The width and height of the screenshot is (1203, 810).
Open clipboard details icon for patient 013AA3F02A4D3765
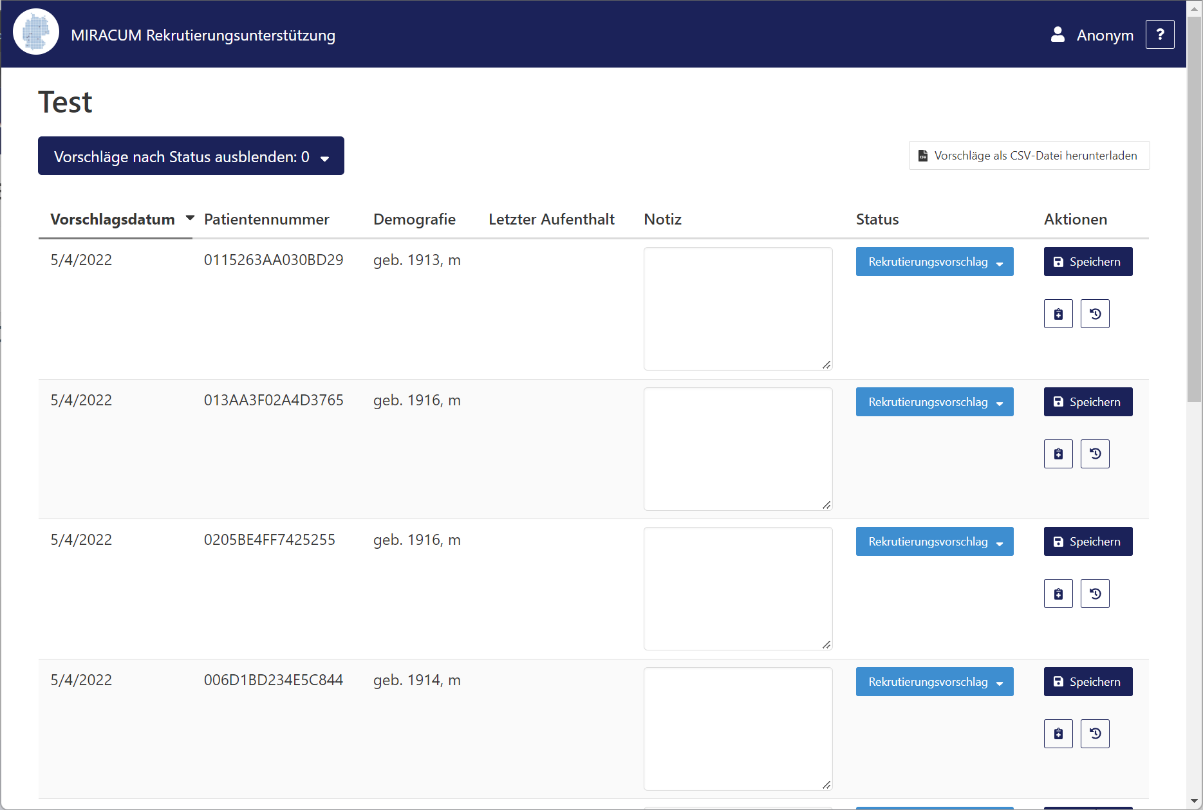click(x=1058, y=454)
